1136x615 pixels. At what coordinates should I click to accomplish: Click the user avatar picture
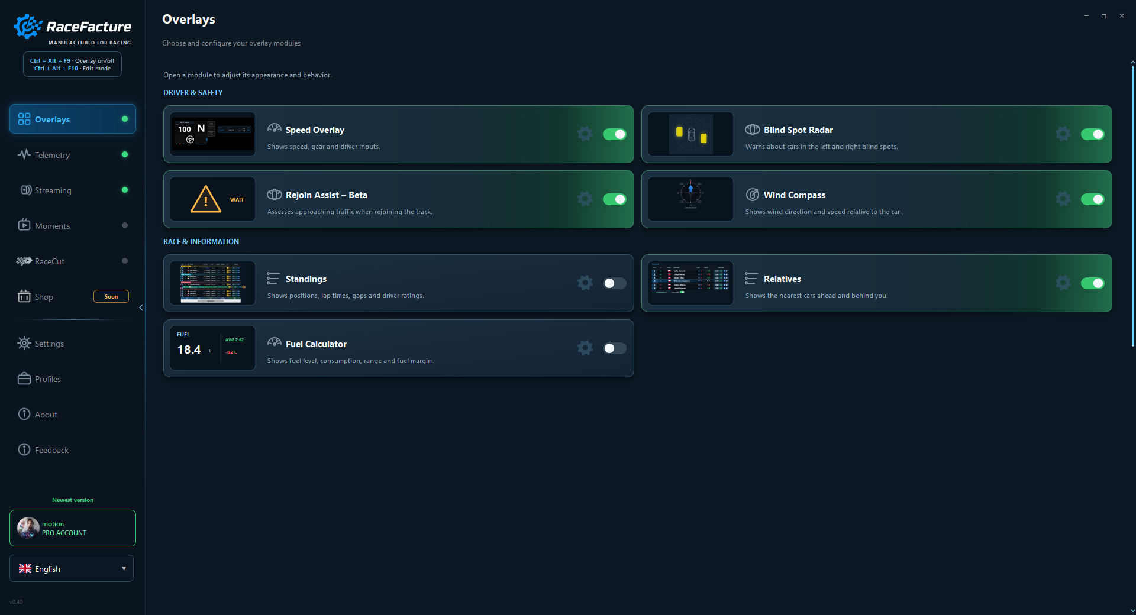28,527
